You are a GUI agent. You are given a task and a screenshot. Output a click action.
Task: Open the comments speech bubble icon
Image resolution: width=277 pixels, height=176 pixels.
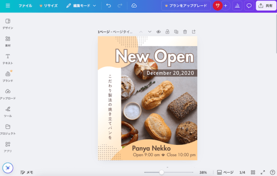tap(249, 6)
